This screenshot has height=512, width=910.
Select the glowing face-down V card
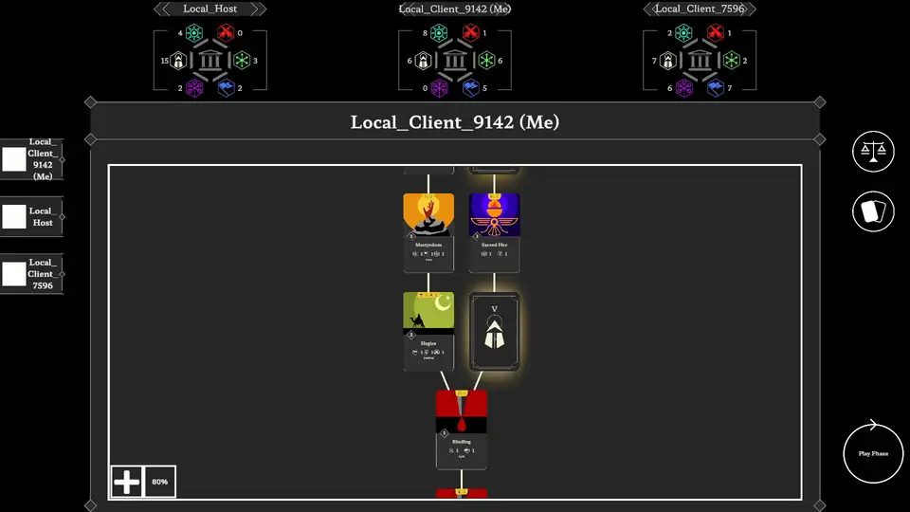point(495,332)
